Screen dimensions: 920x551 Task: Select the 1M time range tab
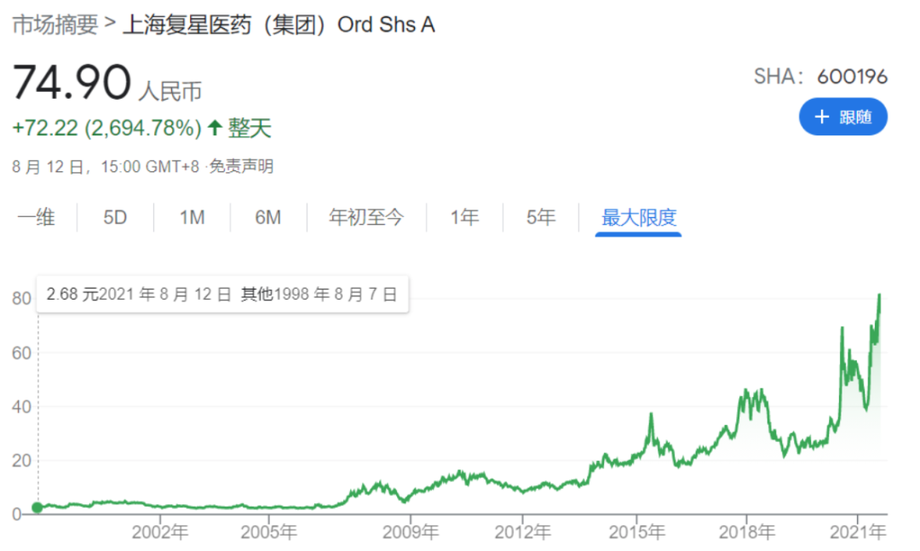click(x=192, y=218)
